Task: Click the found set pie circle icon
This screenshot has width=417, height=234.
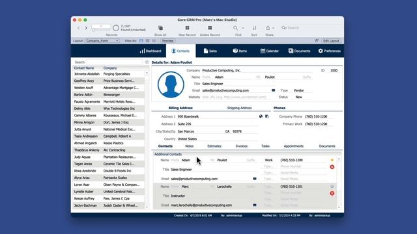Action: tap(116, 27)
